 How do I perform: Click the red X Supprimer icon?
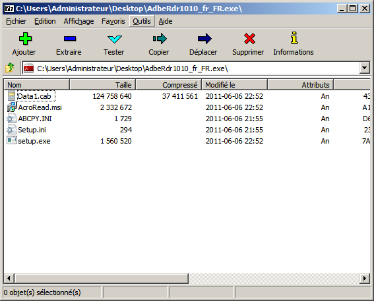click(249, 39)
